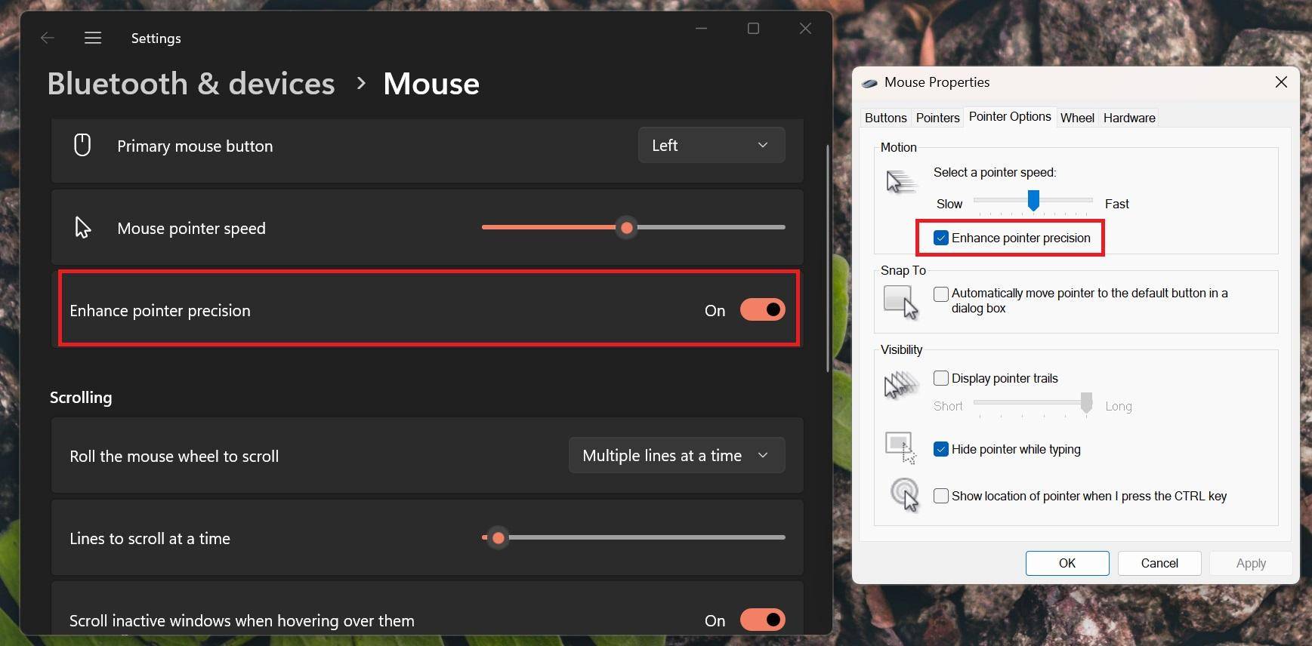
Task: Open the Multiple lines at a time dropdown
Action: pos(677,455)
